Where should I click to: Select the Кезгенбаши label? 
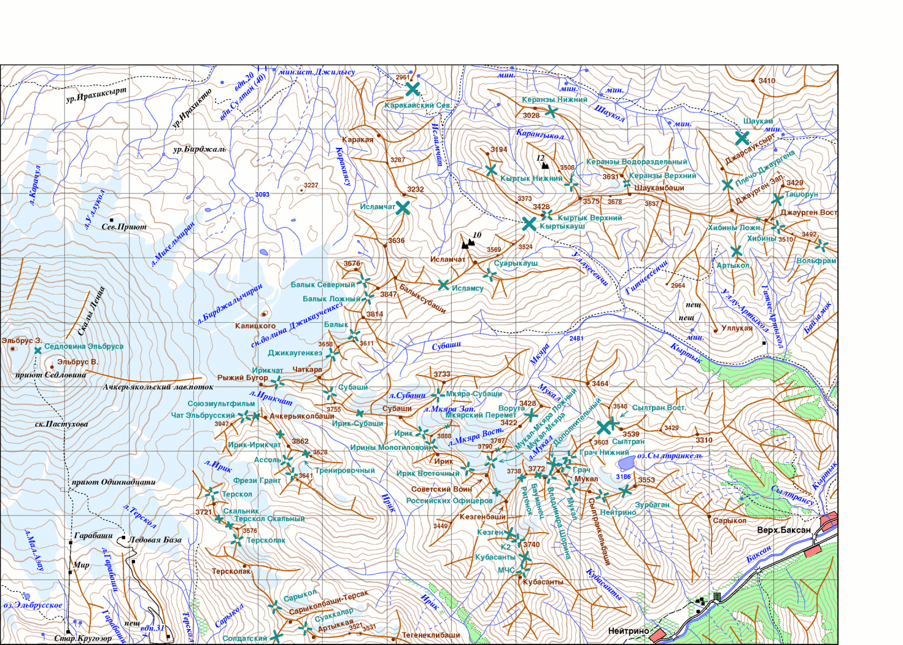point(483,517)
